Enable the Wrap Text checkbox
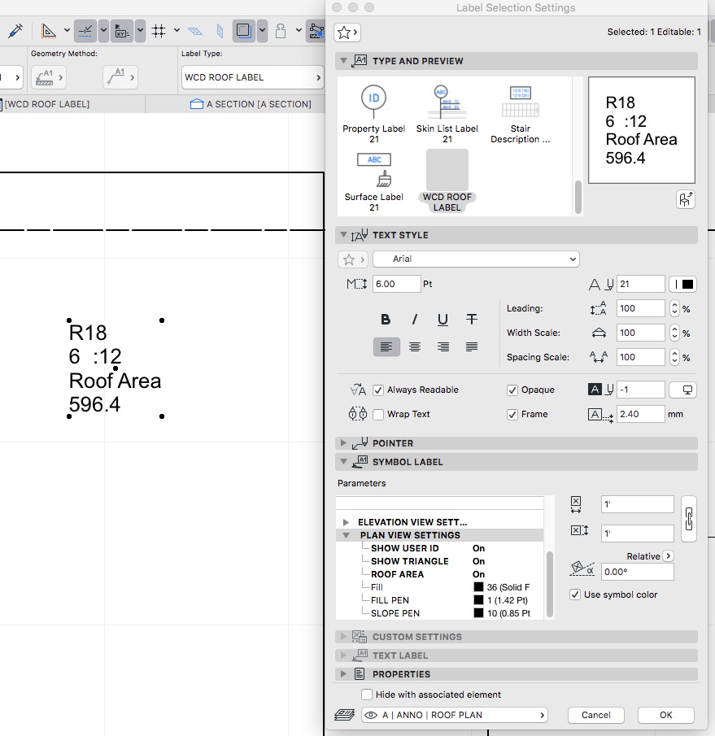The height and width of the screenshot is (736, 715). tap(378, 415)
